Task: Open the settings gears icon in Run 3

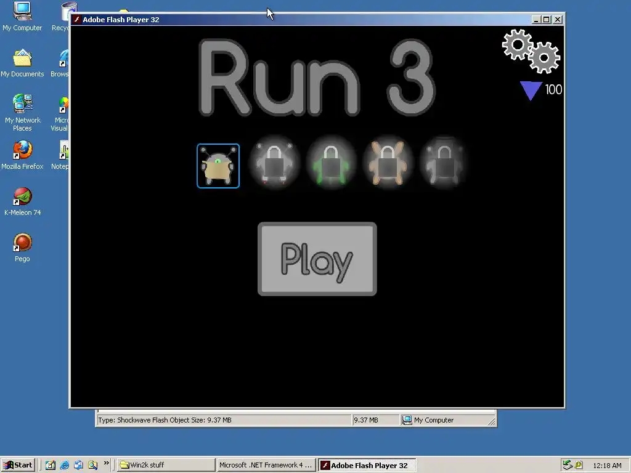Action: pos(531,51)
